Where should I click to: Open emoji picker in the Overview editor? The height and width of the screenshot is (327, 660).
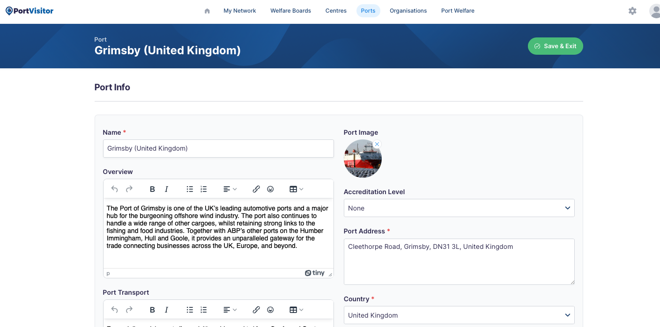point(270,189)
